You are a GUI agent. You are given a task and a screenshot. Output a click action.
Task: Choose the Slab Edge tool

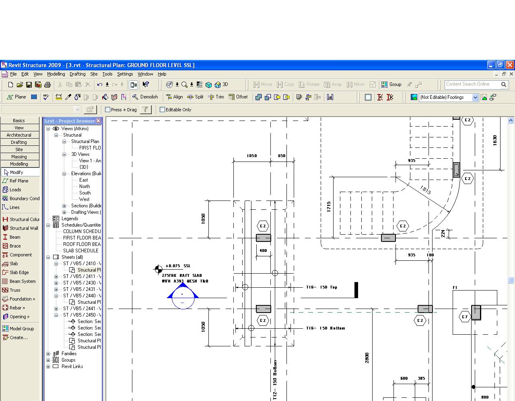pos(19,272)
